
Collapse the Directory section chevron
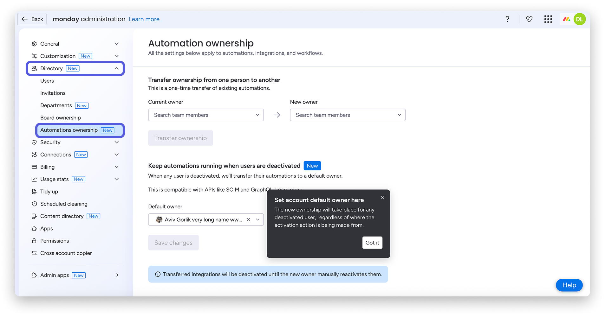(x=117, y=68)
